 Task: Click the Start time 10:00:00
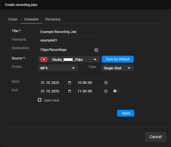(x=92, y=82)
